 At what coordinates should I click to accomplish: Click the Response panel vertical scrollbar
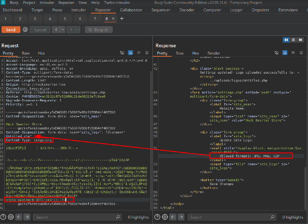coord(305,188)
